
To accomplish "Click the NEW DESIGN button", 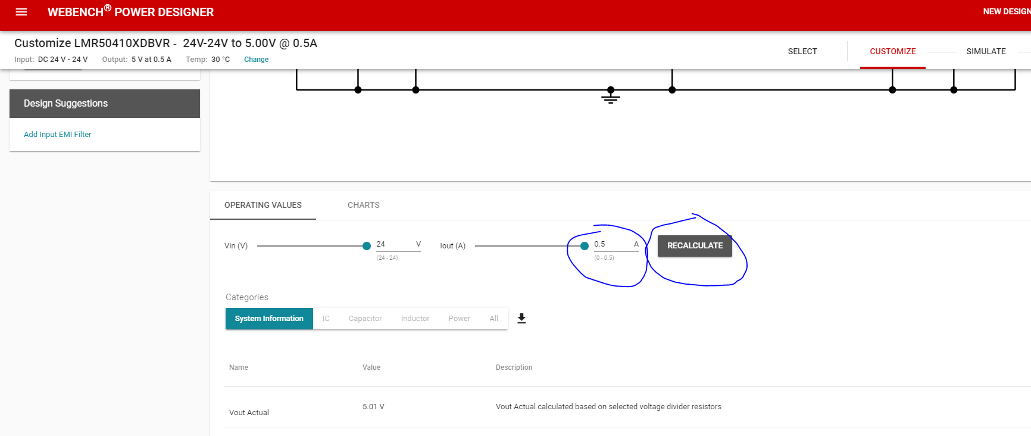I will click(x=1007, y=12).
